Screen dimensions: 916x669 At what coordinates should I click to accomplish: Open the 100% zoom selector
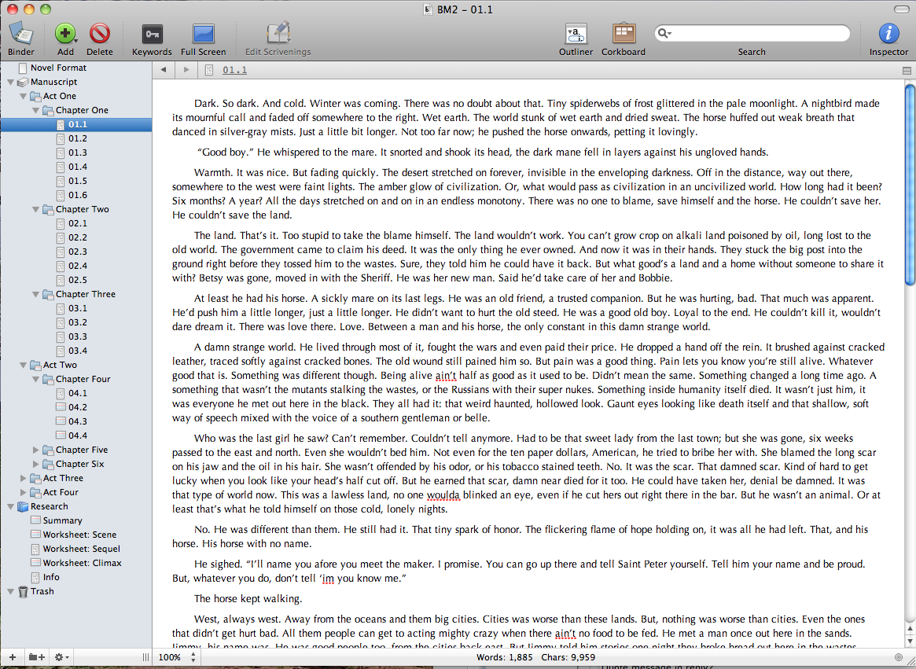tap(177, 657)
